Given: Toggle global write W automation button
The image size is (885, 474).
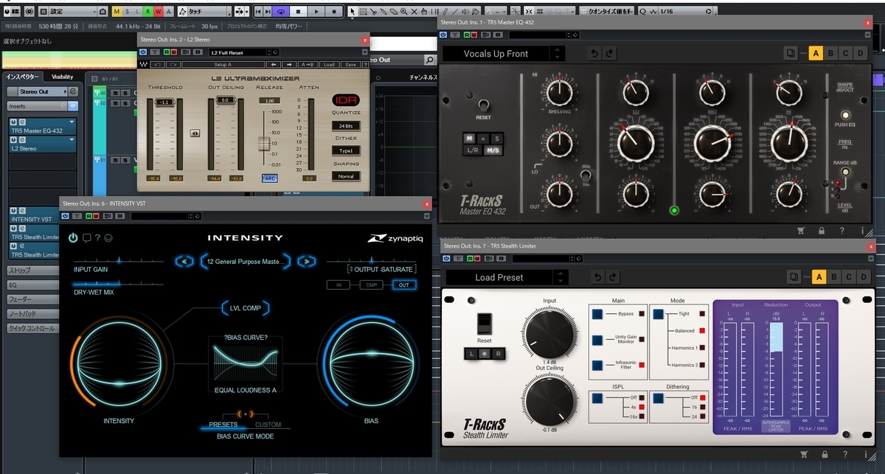Looking at the screenshot, I should pos(159,12).
